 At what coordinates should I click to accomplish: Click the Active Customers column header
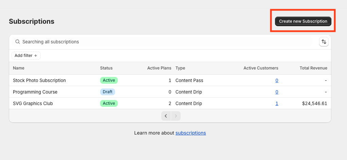(x=261, y=68)
